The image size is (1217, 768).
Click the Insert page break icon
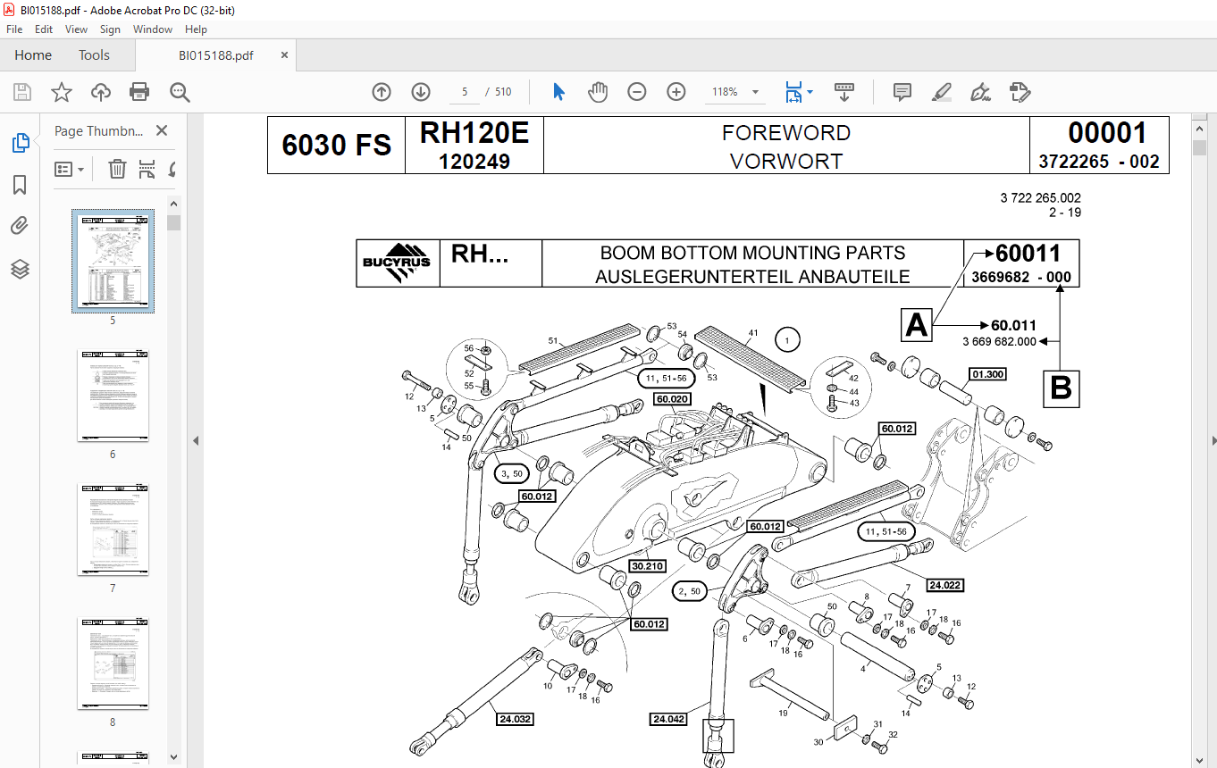point(147,169)
